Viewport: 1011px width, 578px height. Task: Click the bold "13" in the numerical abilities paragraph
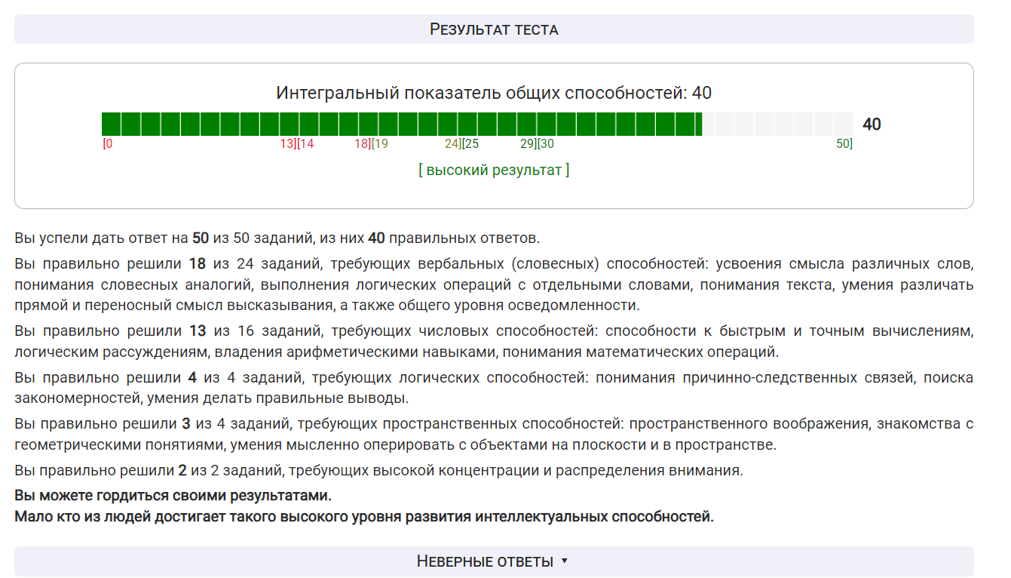(x=197, y=331)
